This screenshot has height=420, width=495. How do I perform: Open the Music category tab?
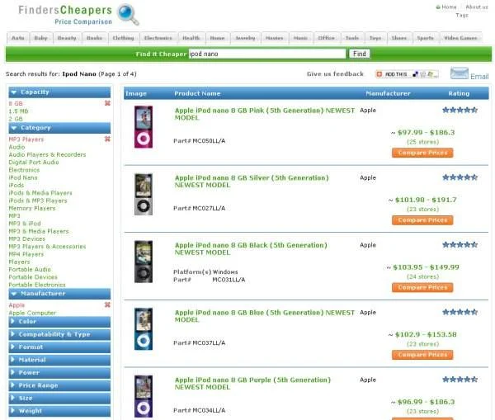(x=300, y=38)
